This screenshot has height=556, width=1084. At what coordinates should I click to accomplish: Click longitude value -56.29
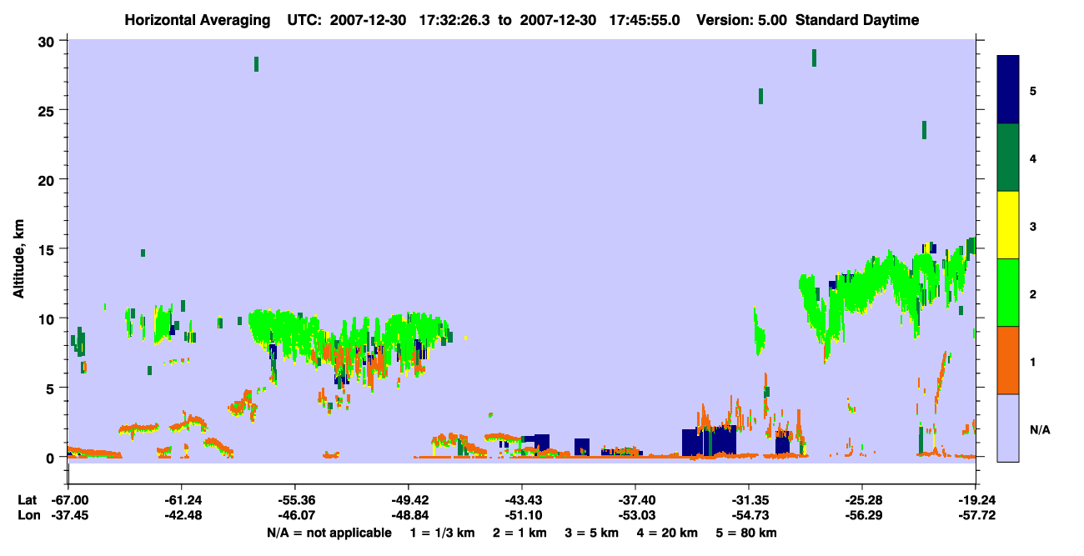pos(861,515)
